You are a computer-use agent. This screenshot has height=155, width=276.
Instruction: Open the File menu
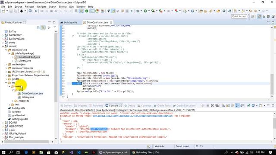click(x=3, y=7)
